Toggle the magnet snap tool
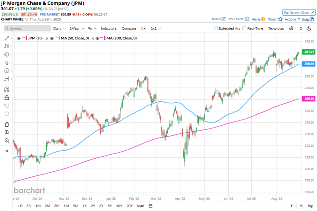The width and height of the screenshot is (317, 211). 7,89
